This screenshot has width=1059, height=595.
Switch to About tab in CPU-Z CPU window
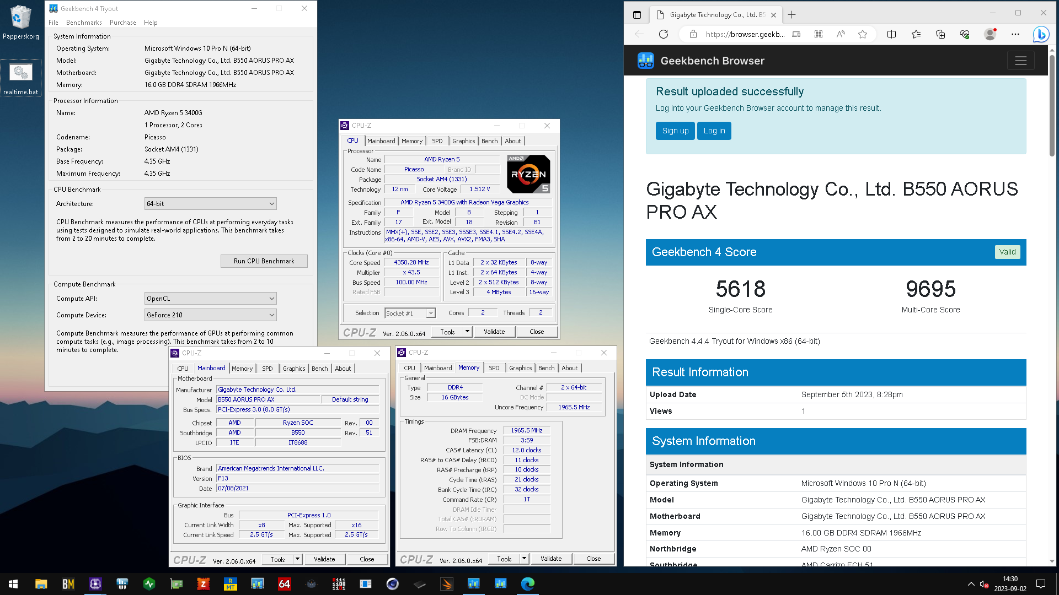pyautogui.click(x=512, y=141)
